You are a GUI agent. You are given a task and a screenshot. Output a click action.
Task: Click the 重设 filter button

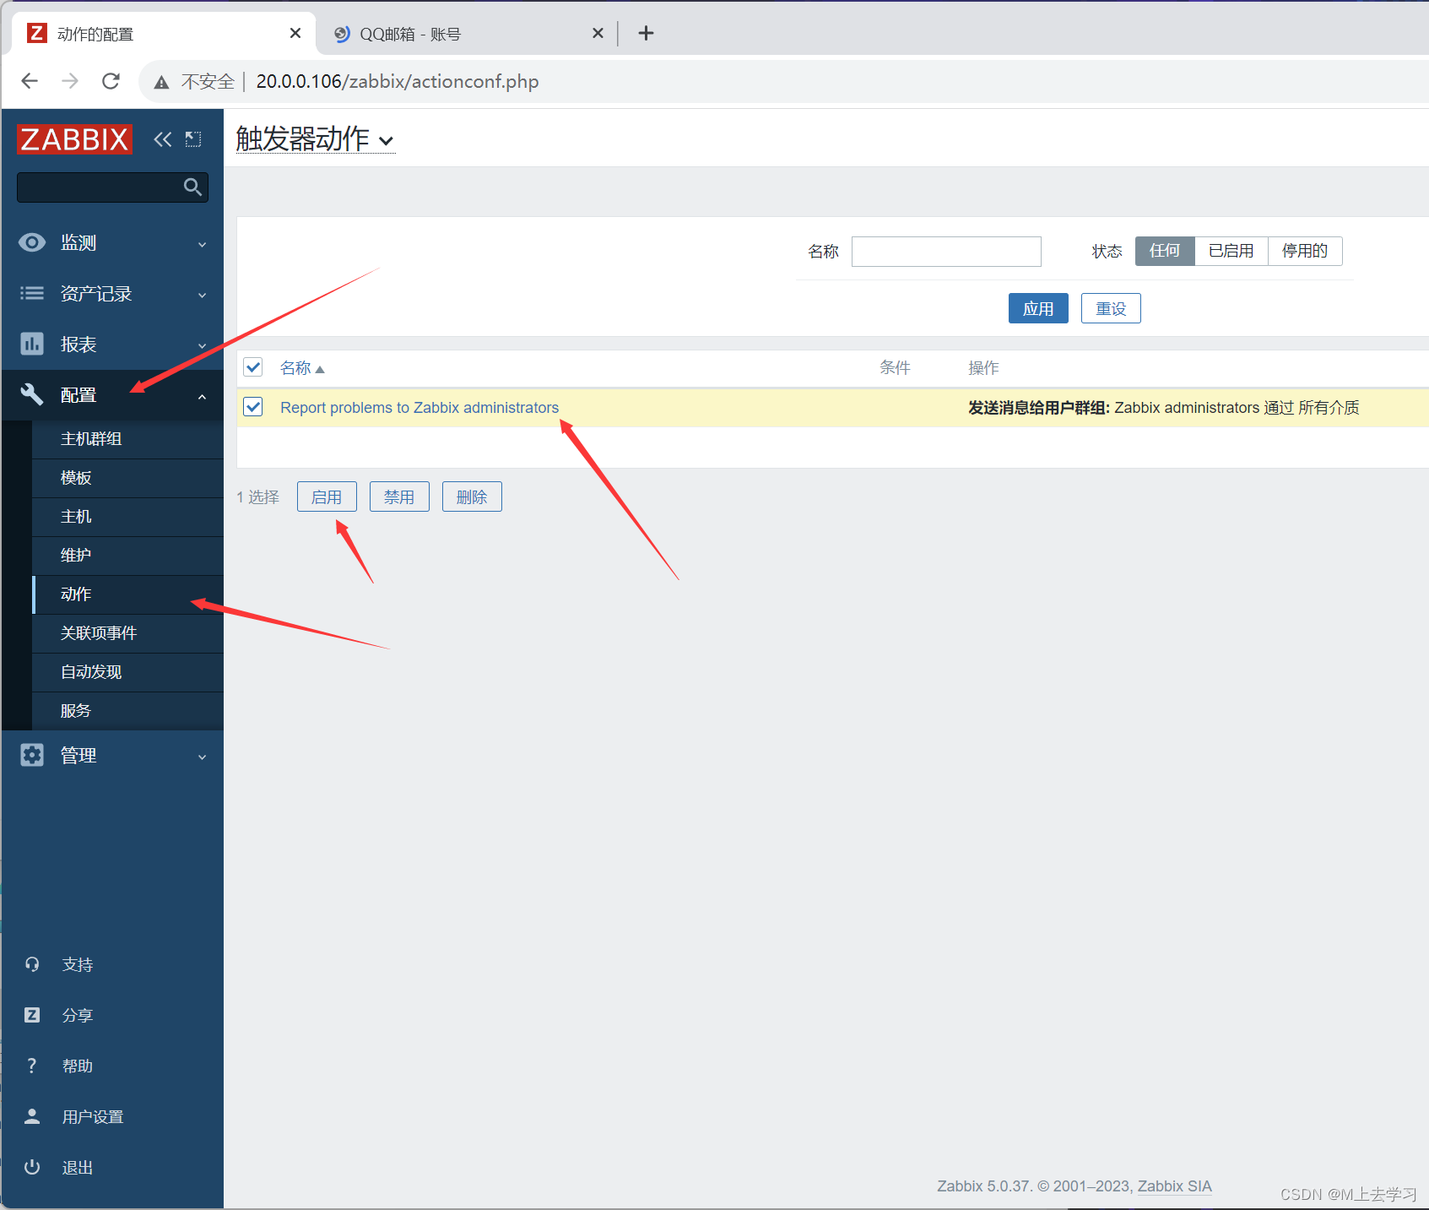1111,308
